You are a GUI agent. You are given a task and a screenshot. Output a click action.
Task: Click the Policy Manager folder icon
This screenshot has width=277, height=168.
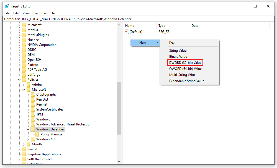37,134
